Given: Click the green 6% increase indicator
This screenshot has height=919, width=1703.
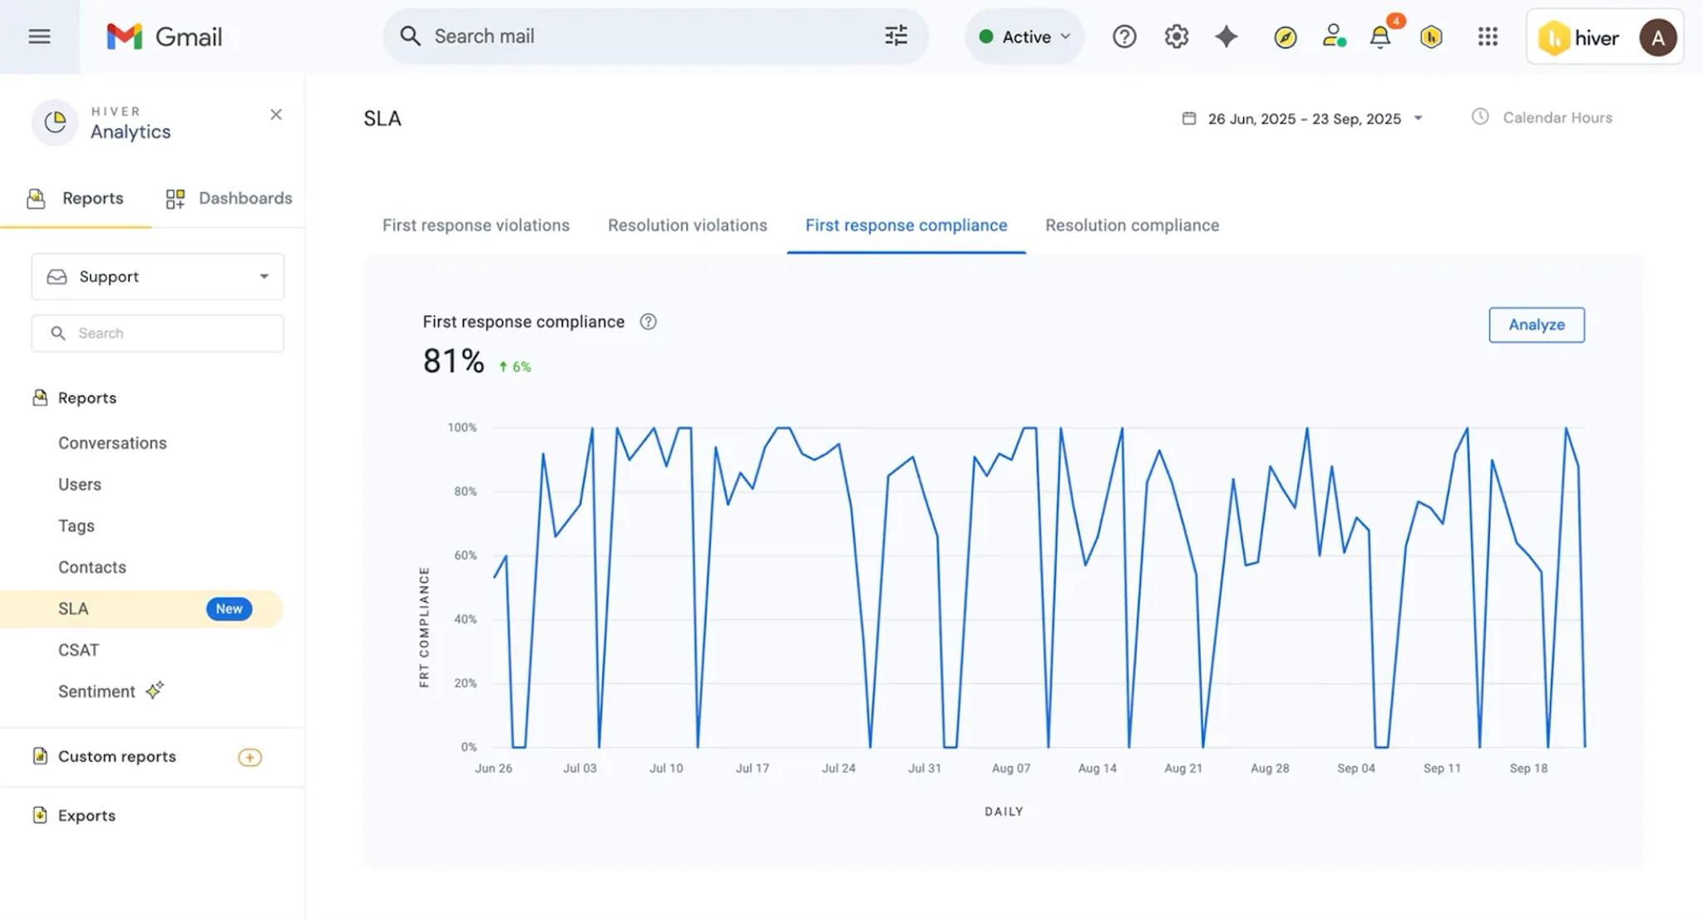Looking at the screenshot, I should (x=515, y=367).
